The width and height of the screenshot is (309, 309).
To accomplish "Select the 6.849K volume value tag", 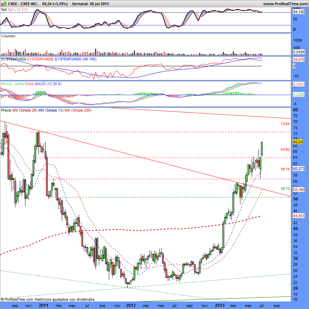I will 297,51.
